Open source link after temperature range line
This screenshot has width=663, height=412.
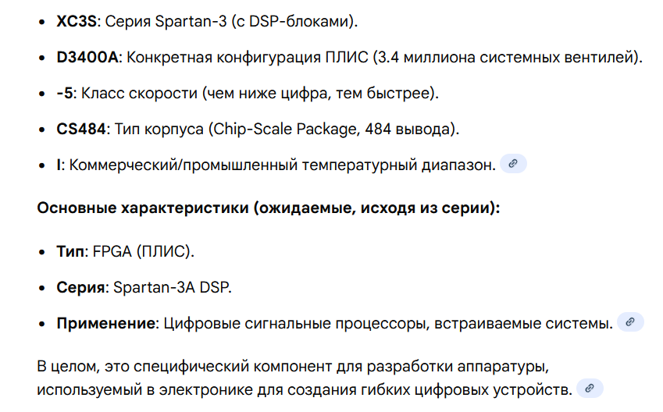(x=513, y=164)
